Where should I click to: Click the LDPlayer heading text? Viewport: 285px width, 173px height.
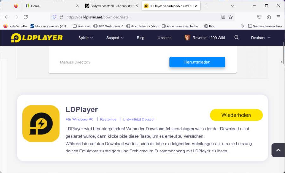click(x=82, y=109)
